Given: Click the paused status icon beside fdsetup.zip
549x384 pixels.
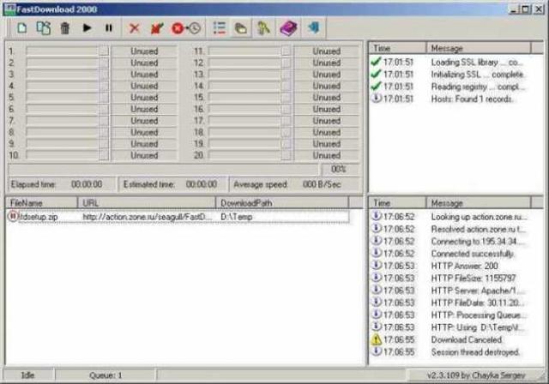Looking at the screenshot, I should coord(13,217).
